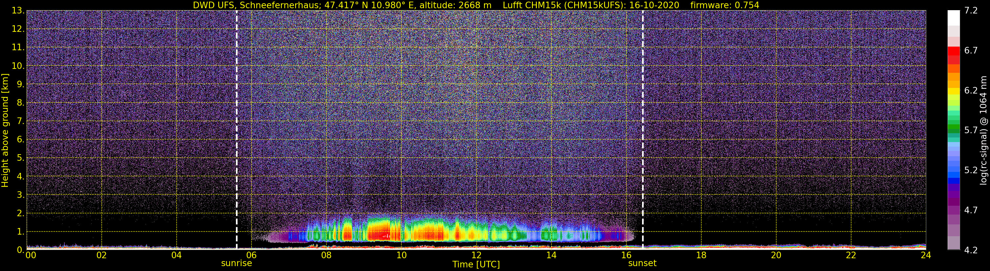Click the Time [UTC] axis title
Screen dimensions: 990x271
coord(476,264)
